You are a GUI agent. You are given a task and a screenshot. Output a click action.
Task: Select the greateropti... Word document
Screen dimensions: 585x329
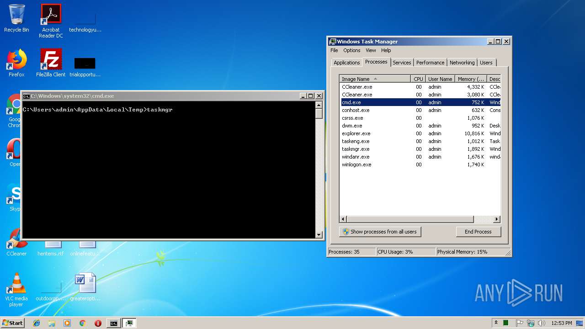85,287
